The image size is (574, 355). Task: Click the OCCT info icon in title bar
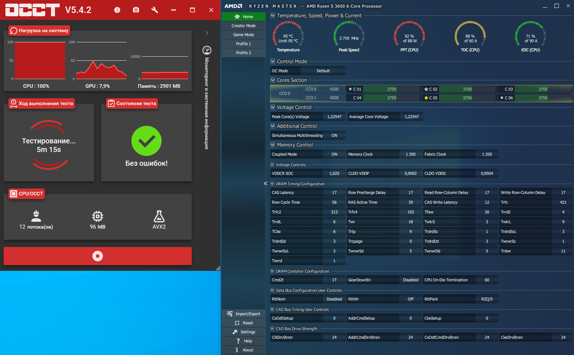[x=117, y=10]
